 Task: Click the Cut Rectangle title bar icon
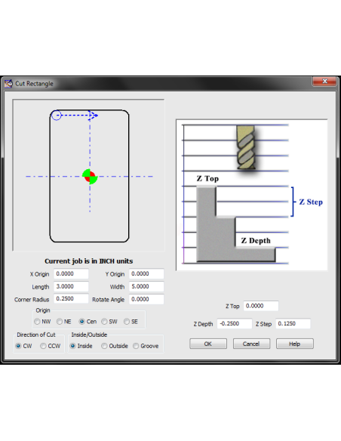point(8,84)
